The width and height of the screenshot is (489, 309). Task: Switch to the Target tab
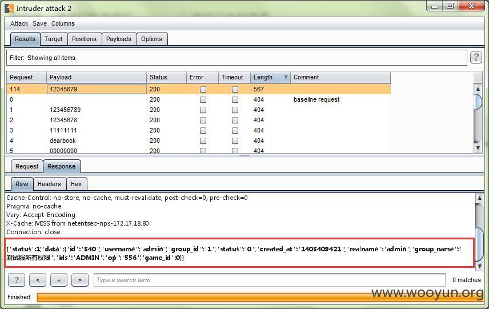coord(53,39)
